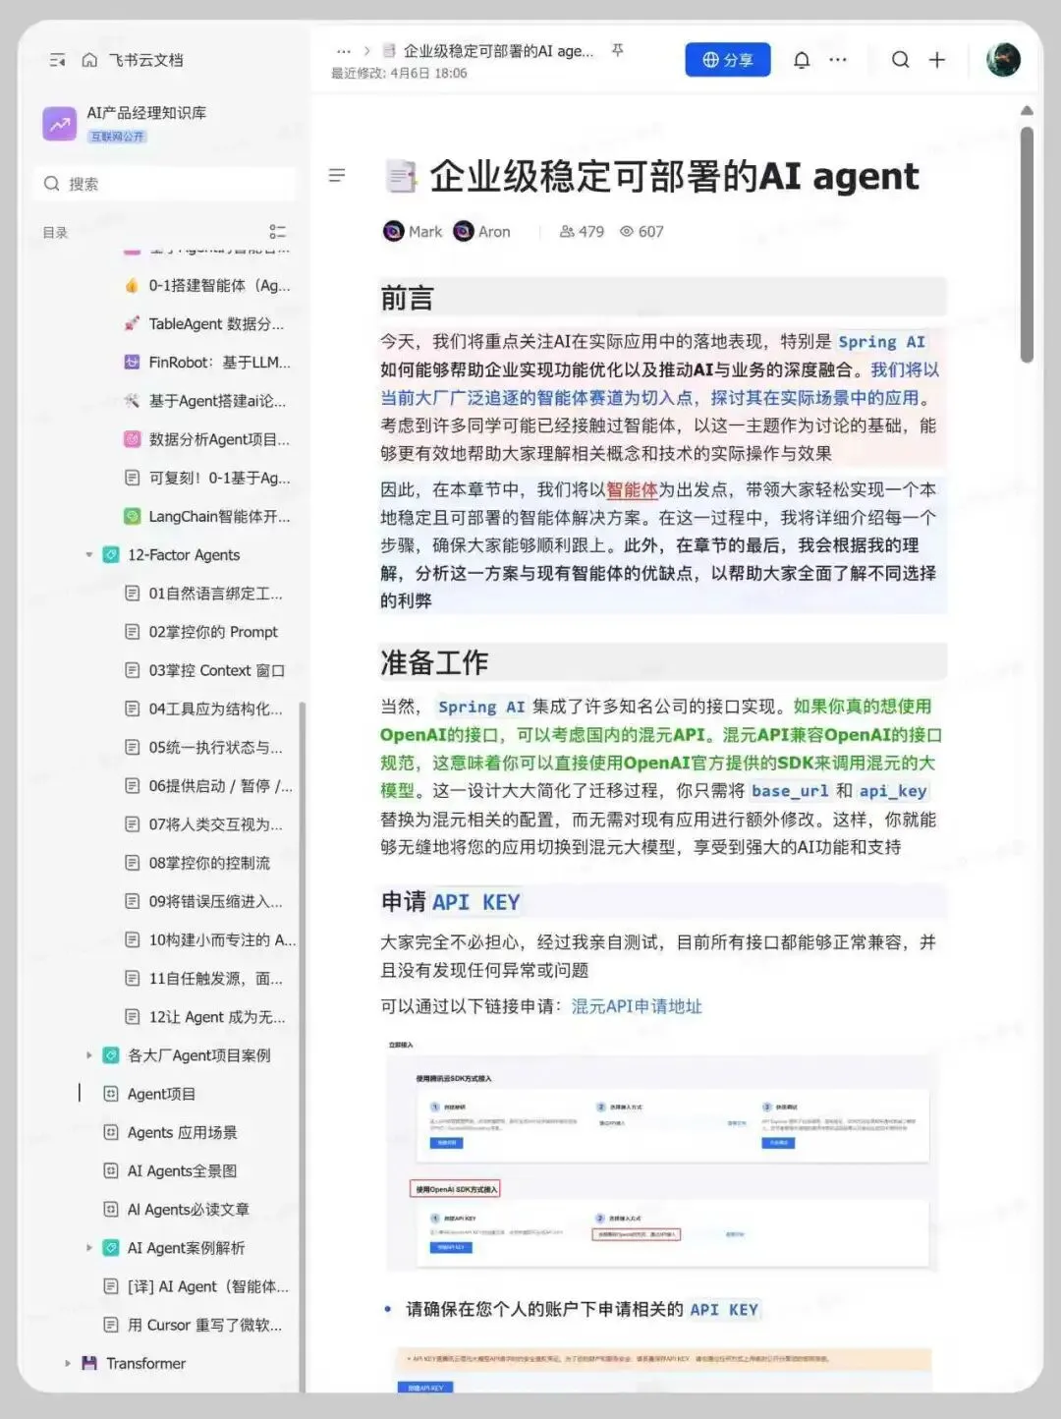Open 03掌控 Context 窗口 page
1061x1419 pixels.
click(207, 670)
